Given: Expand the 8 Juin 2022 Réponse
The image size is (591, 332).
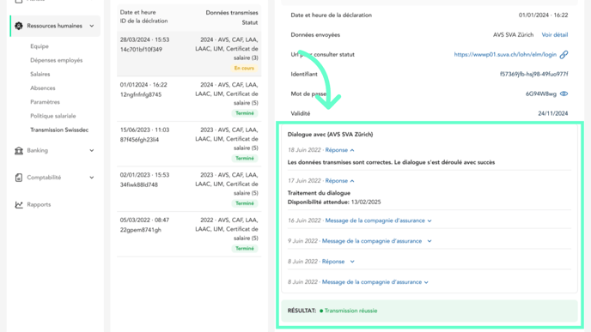Looking at the screenshot, I should [338, 262].
